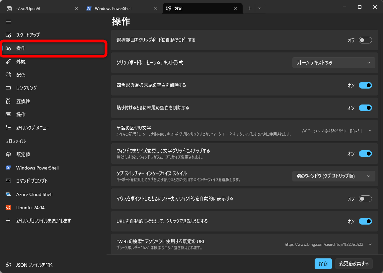The height and width of the screenshot is (273, 383).
Task: Disable 四角形の選択末尾の空白を削除する
Action: click(365, 85)
